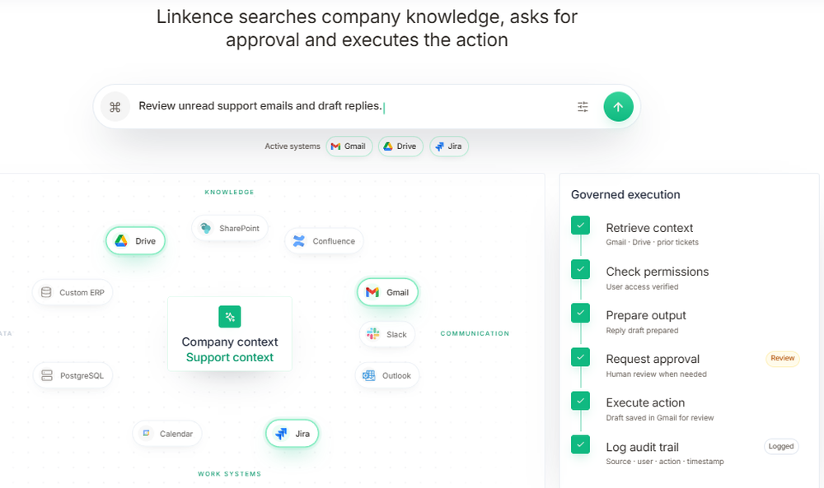Image resolution: width=824 pixels, height=488 pixels.
Task: Toggle the Execute action checkbox
Action: (580, 401)
